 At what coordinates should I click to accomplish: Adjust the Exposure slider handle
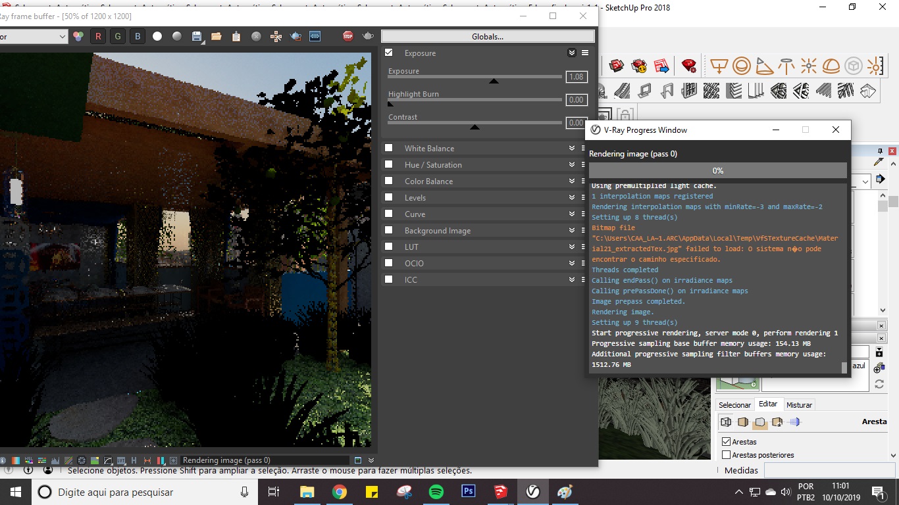(x=494, y=80)
